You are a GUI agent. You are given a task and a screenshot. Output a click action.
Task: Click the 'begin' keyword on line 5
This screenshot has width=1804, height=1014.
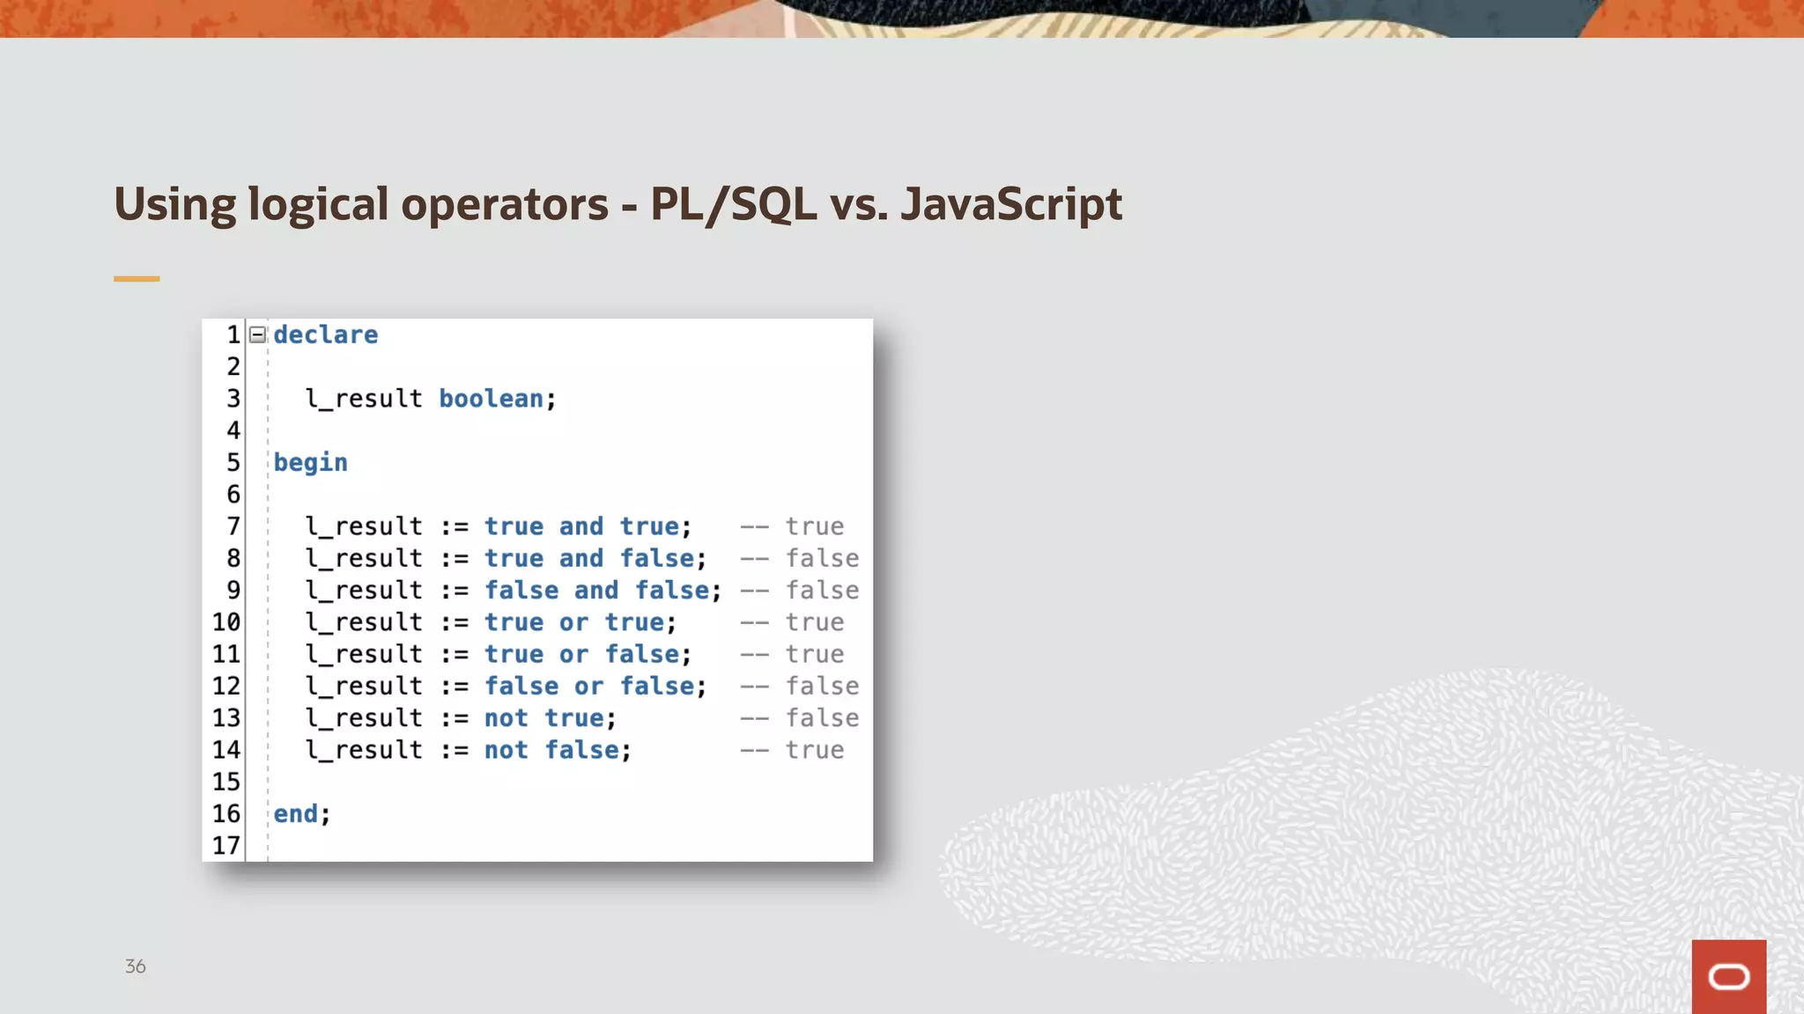click(x=310, y=463)
